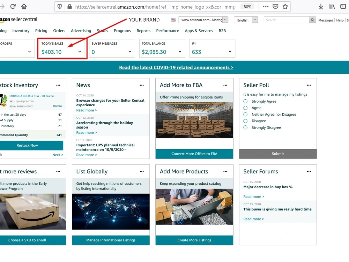
Task: Expand the Orders tile chevron
Action: (x=29, y=52)
